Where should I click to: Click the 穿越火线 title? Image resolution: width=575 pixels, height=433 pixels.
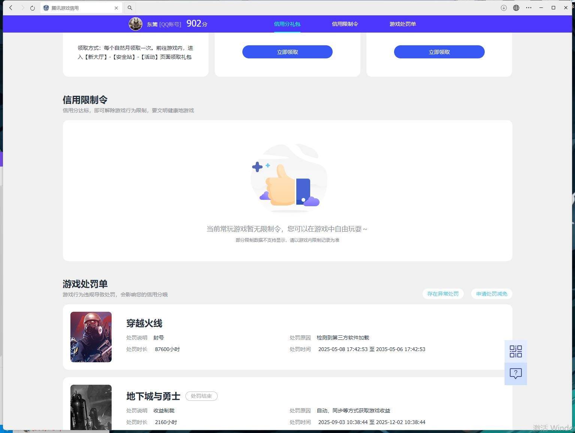(144, 323)
